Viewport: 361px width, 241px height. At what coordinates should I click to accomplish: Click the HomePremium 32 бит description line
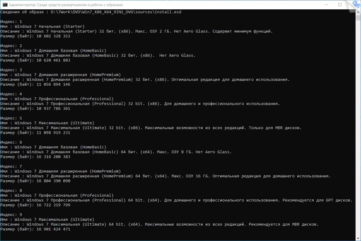point(145,80)
